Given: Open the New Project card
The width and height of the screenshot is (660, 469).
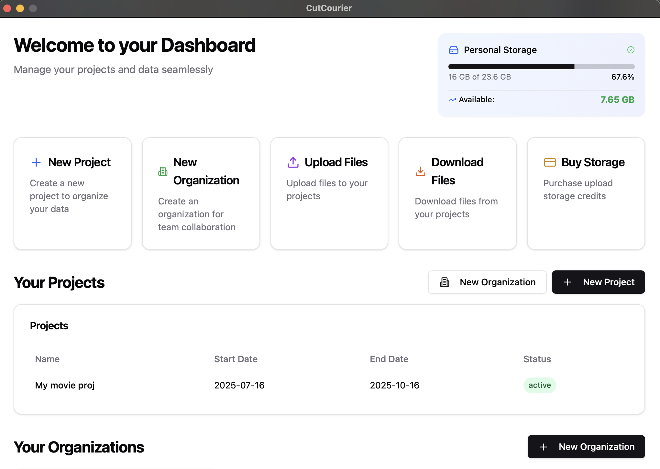Looking at the screenshot, I should click(72, 193).
